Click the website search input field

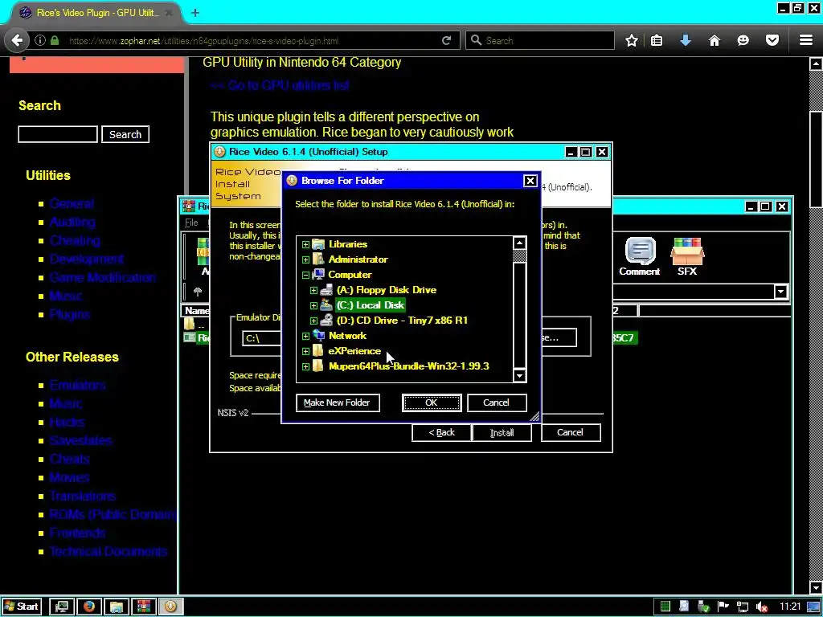pyautogui.click(x=58, y=134)
